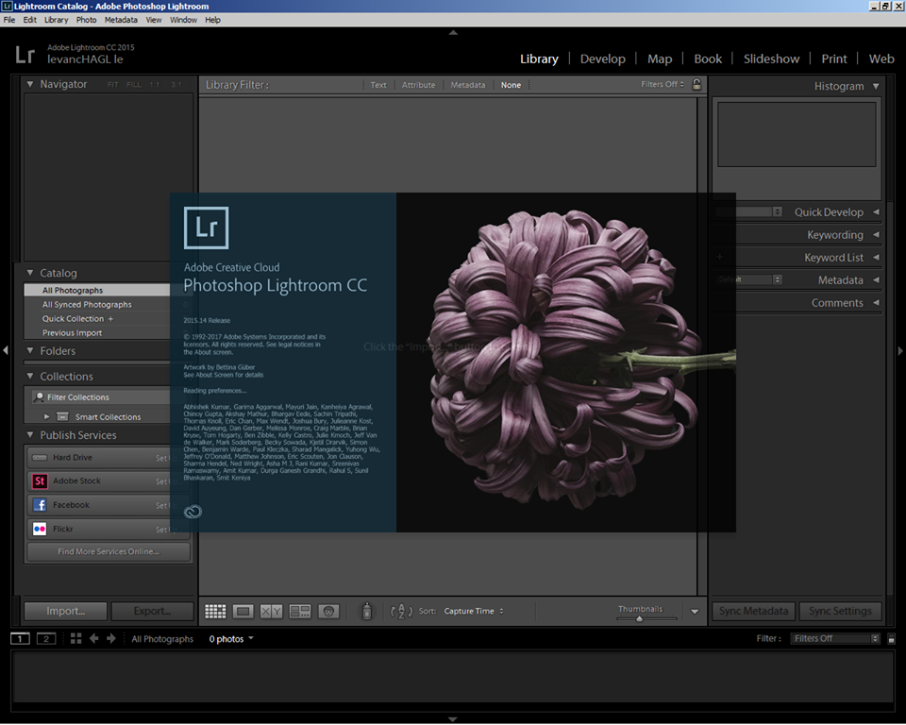This screenshot has width=906, height=725.
Task: Click the Lr logo in identity plate
Action: [x=25, y=55]
